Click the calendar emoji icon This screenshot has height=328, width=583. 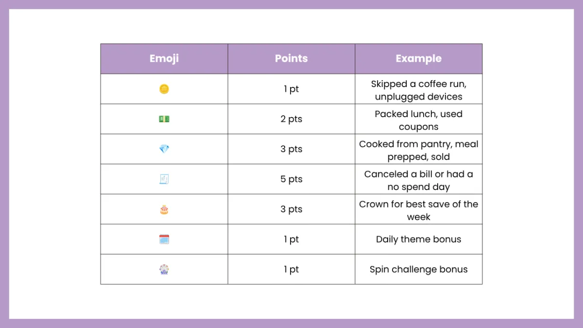pos(164,239)
